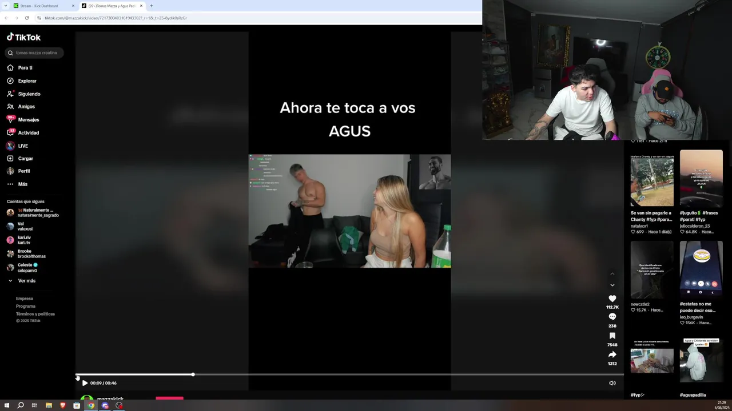
Task: Open the Windows Start menu
Action: coord(7,405)
